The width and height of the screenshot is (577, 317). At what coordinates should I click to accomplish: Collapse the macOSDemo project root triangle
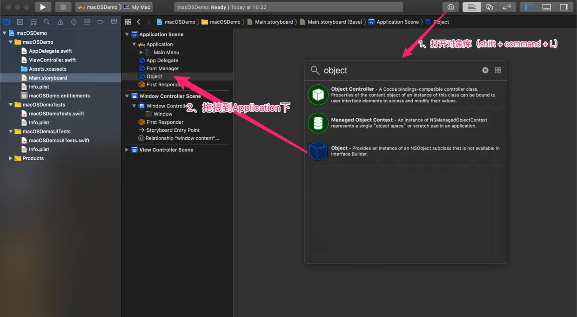coord(5,33)
